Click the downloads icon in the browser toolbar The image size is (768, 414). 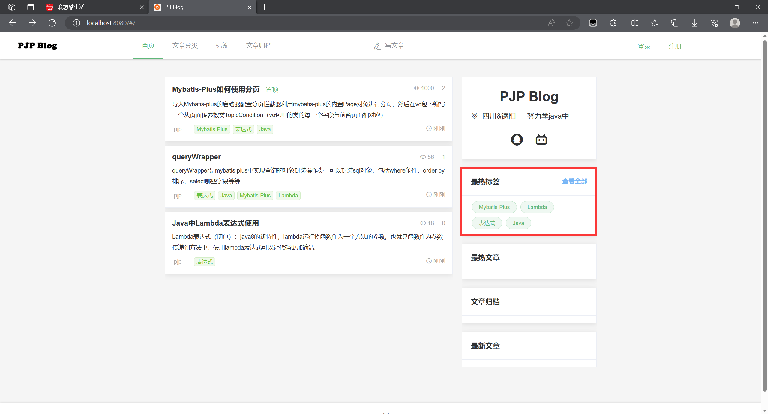(x=694, y=23)
